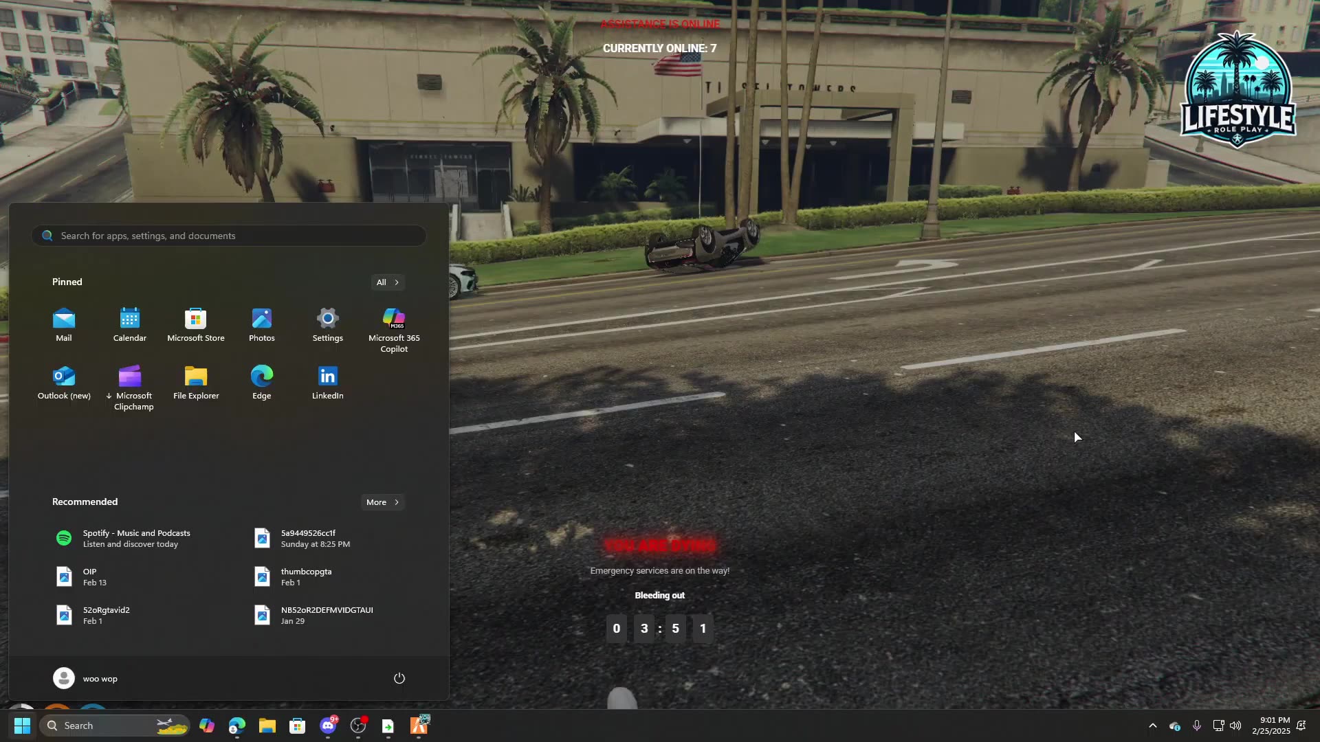Click the power button
The image size is (1320, 742).
tap(399, 678)
